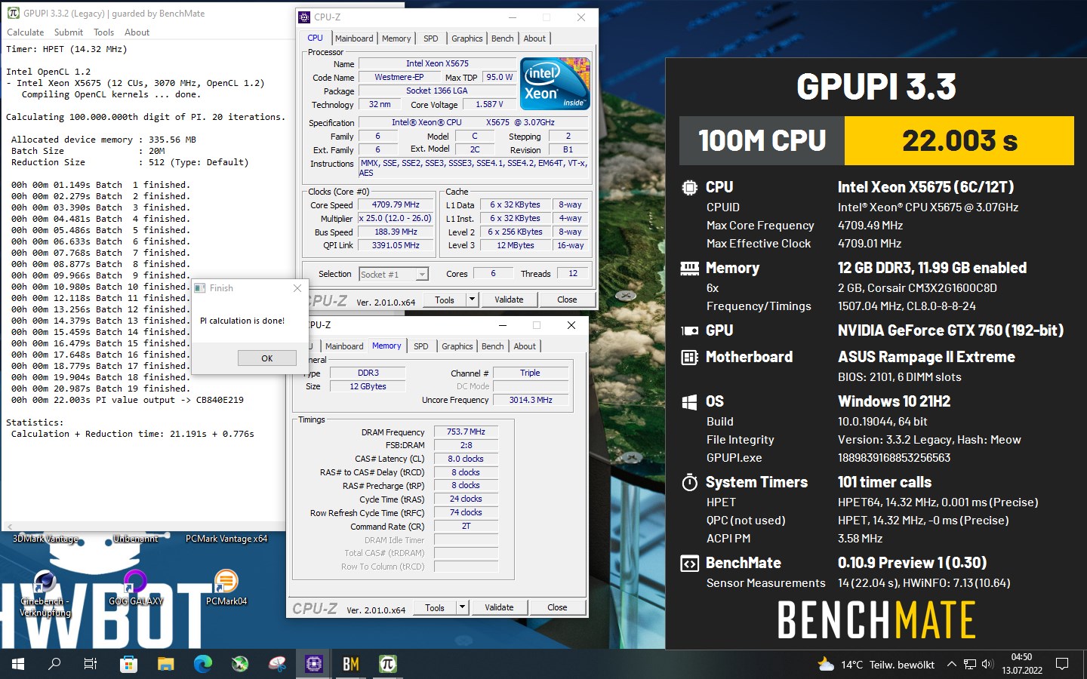
Task: Click the weather icon in taskbar
Action: [x=826, y=664]
